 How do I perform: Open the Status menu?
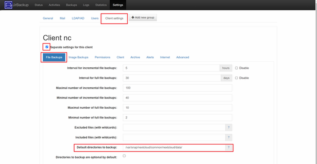[x=39, y=5]
